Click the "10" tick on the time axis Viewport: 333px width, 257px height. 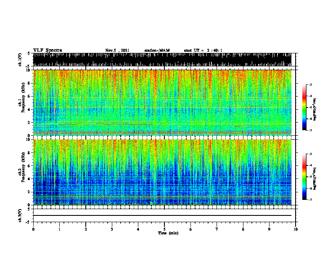296,229
